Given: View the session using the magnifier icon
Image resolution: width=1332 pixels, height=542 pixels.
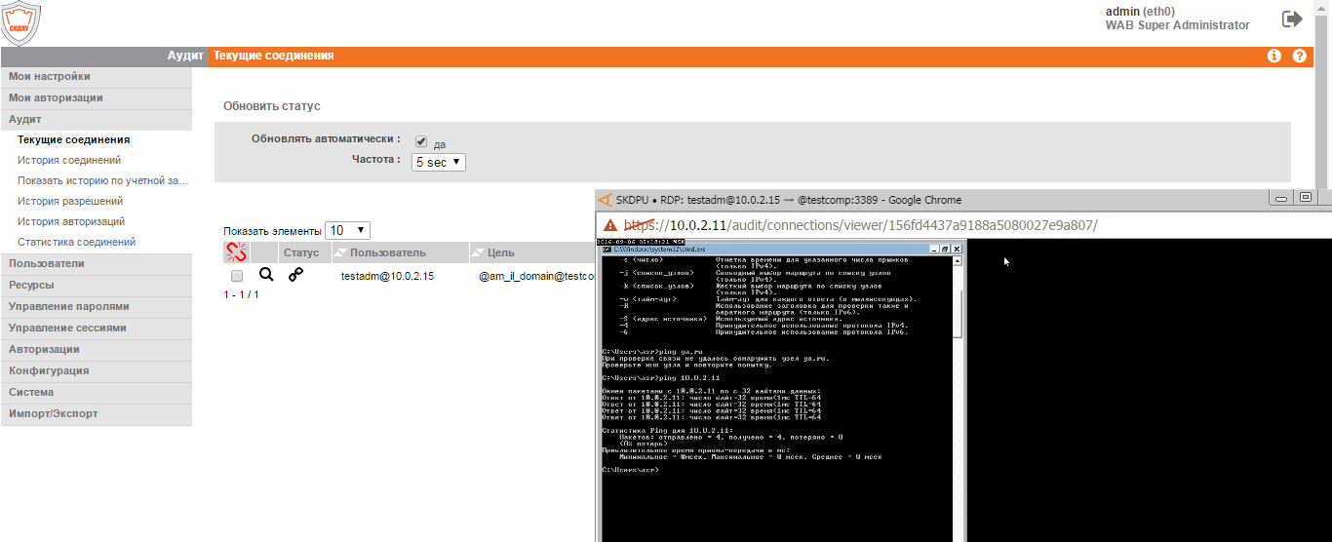Looking at the screenshot, I should click(x=266, y=276).
